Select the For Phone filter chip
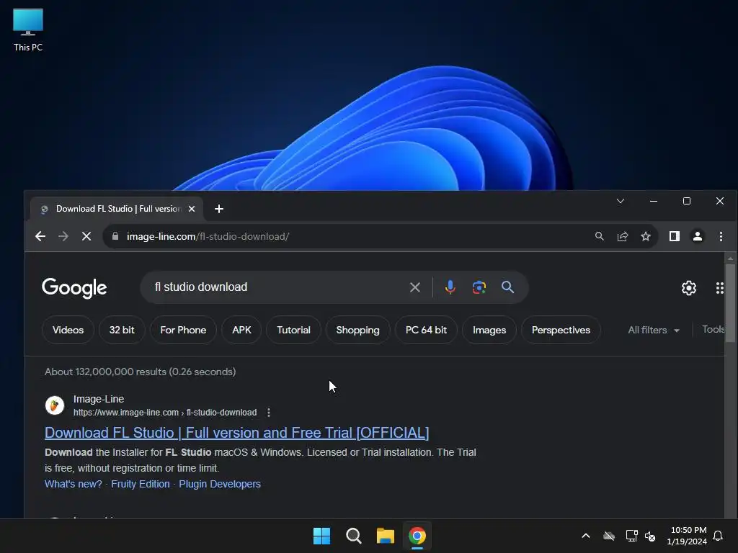The height and width of the screenshot is (553, 738). 183,330
